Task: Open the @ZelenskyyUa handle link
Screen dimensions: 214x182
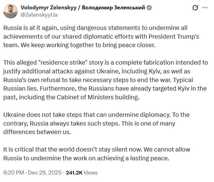Action: tap(39, 14)
